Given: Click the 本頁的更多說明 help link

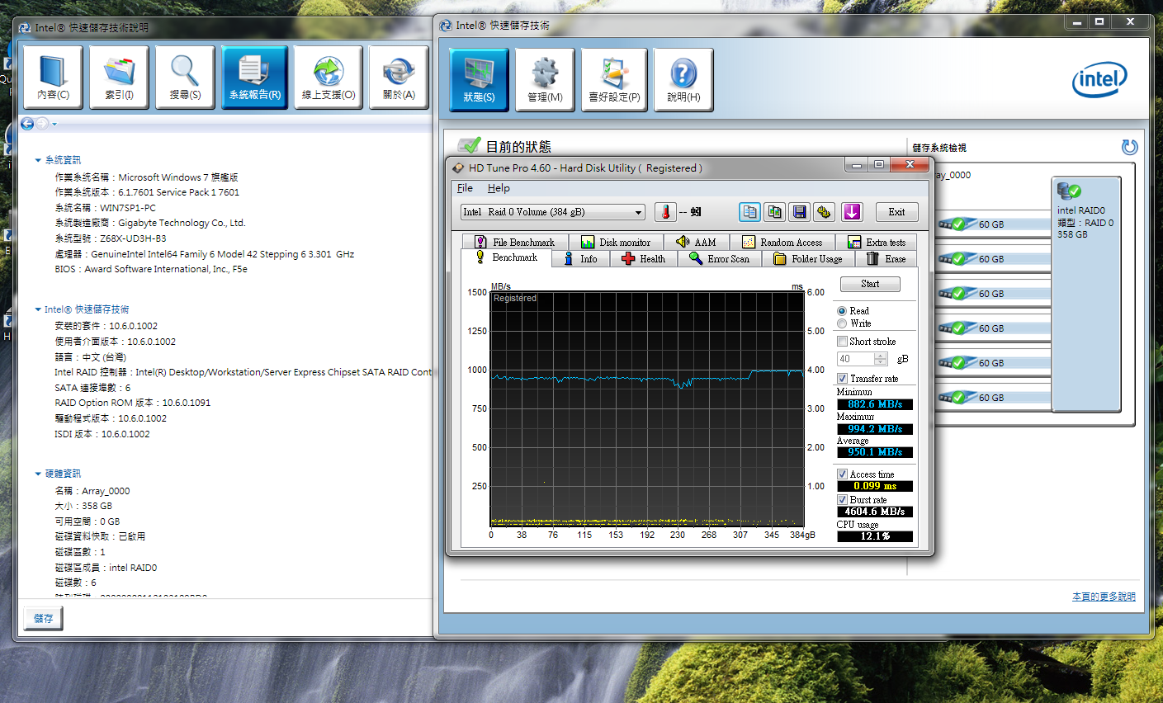Looking at the screenshot, I should (x=1103, y=597).
